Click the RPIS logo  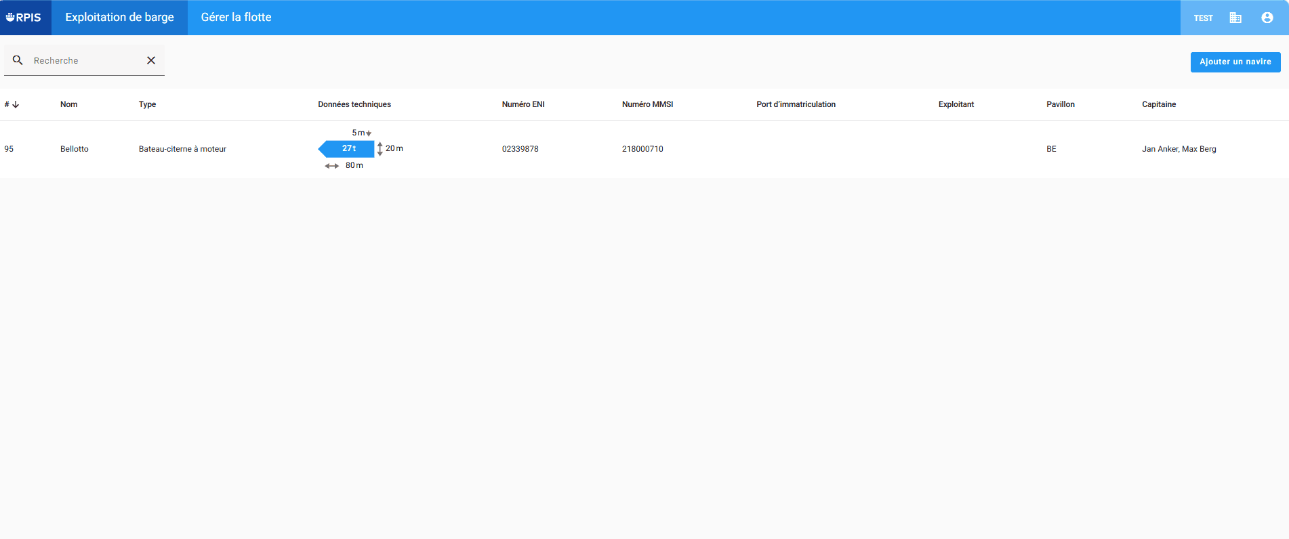click(x=24, y=18)
